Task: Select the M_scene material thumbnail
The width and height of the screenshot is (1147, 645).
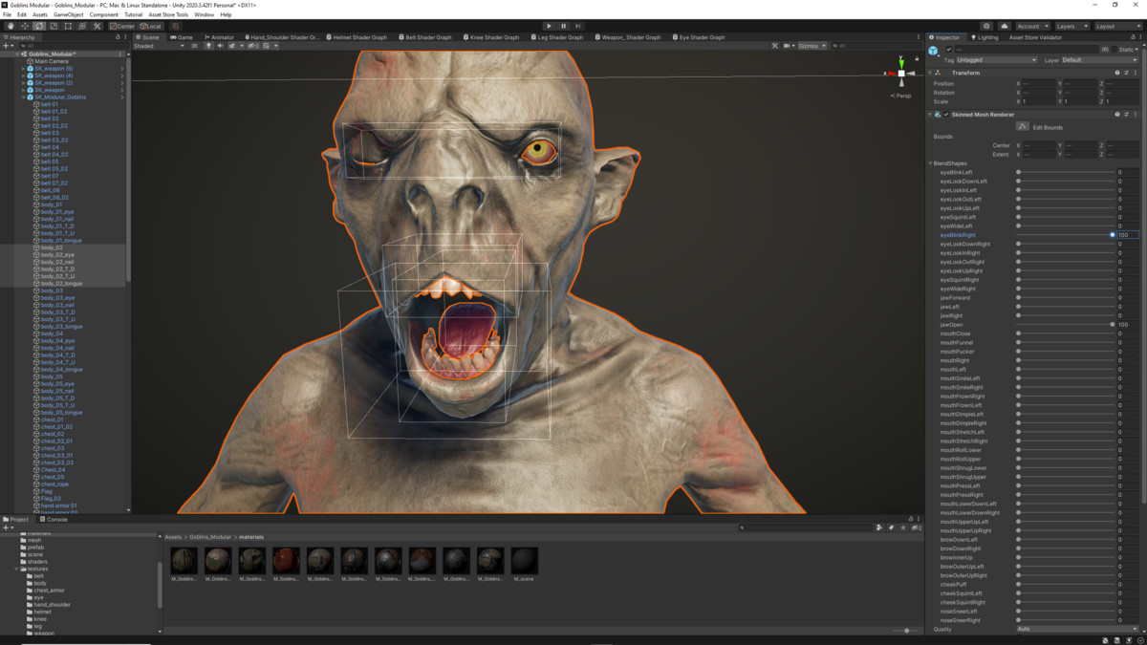Action: 524,564
